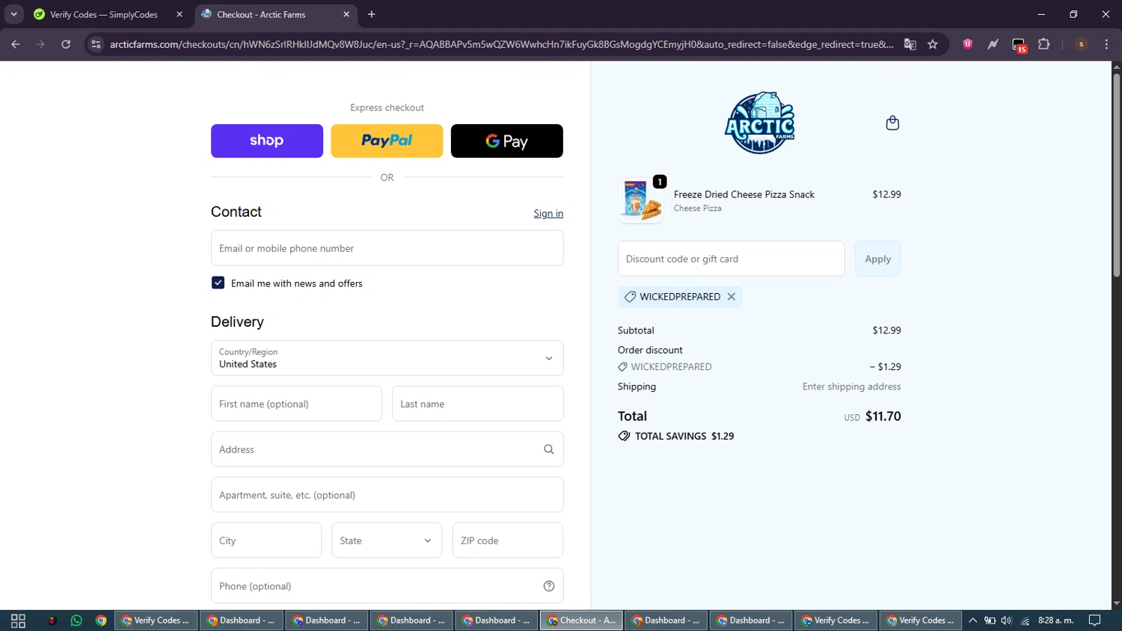Open the shopping bag cart icon
The height and width of the screenshot is (631, 1122).
coord(892,123)
